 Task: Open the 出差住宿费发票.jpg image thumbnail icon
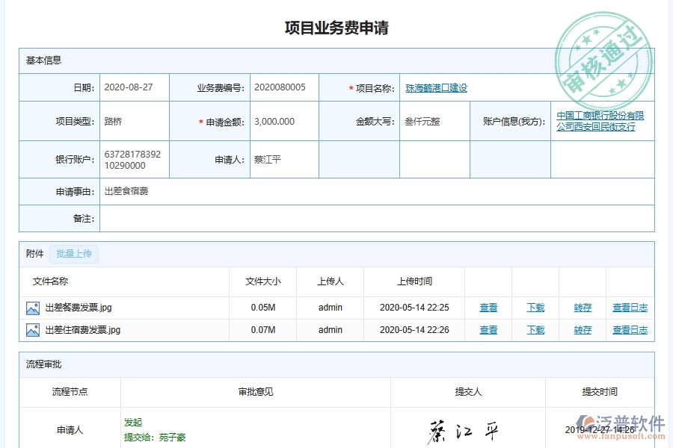31,329
